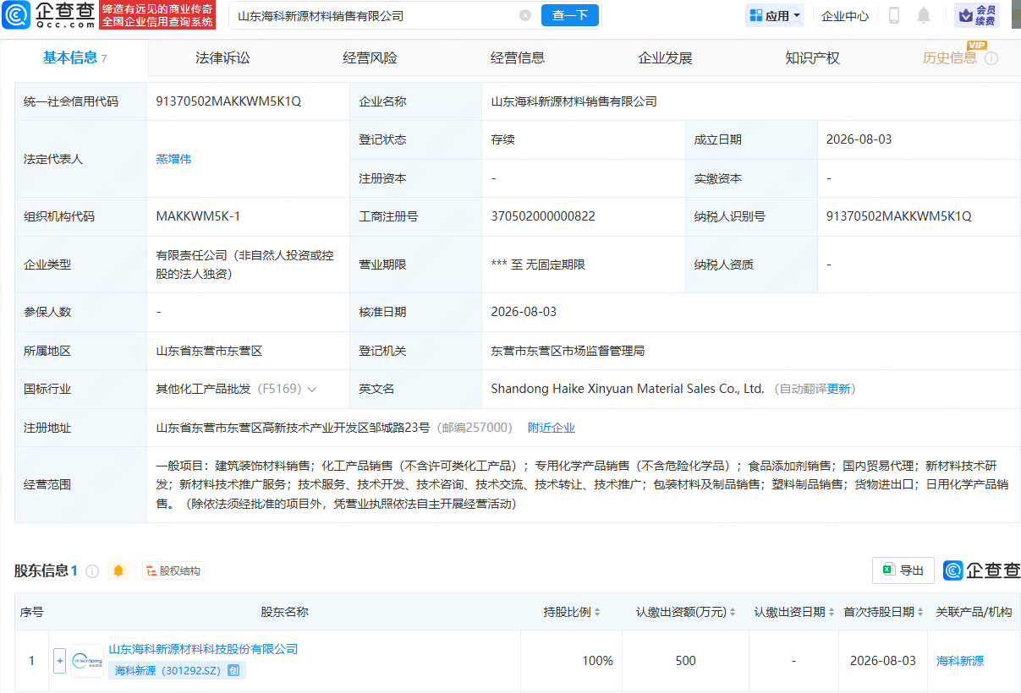
Task: Click the 企查查 logo beside 导出
Action: [x=982, y=570]
